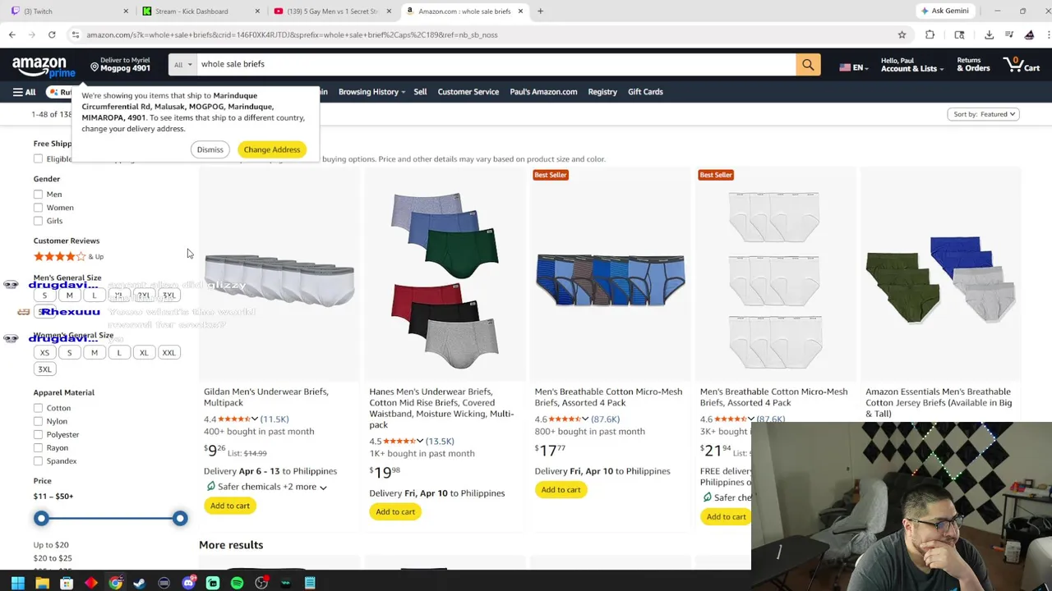The width and height of the screenshot is (1052, 591).
Task: Check the Men gender filter
Action: tap(38, 195)
